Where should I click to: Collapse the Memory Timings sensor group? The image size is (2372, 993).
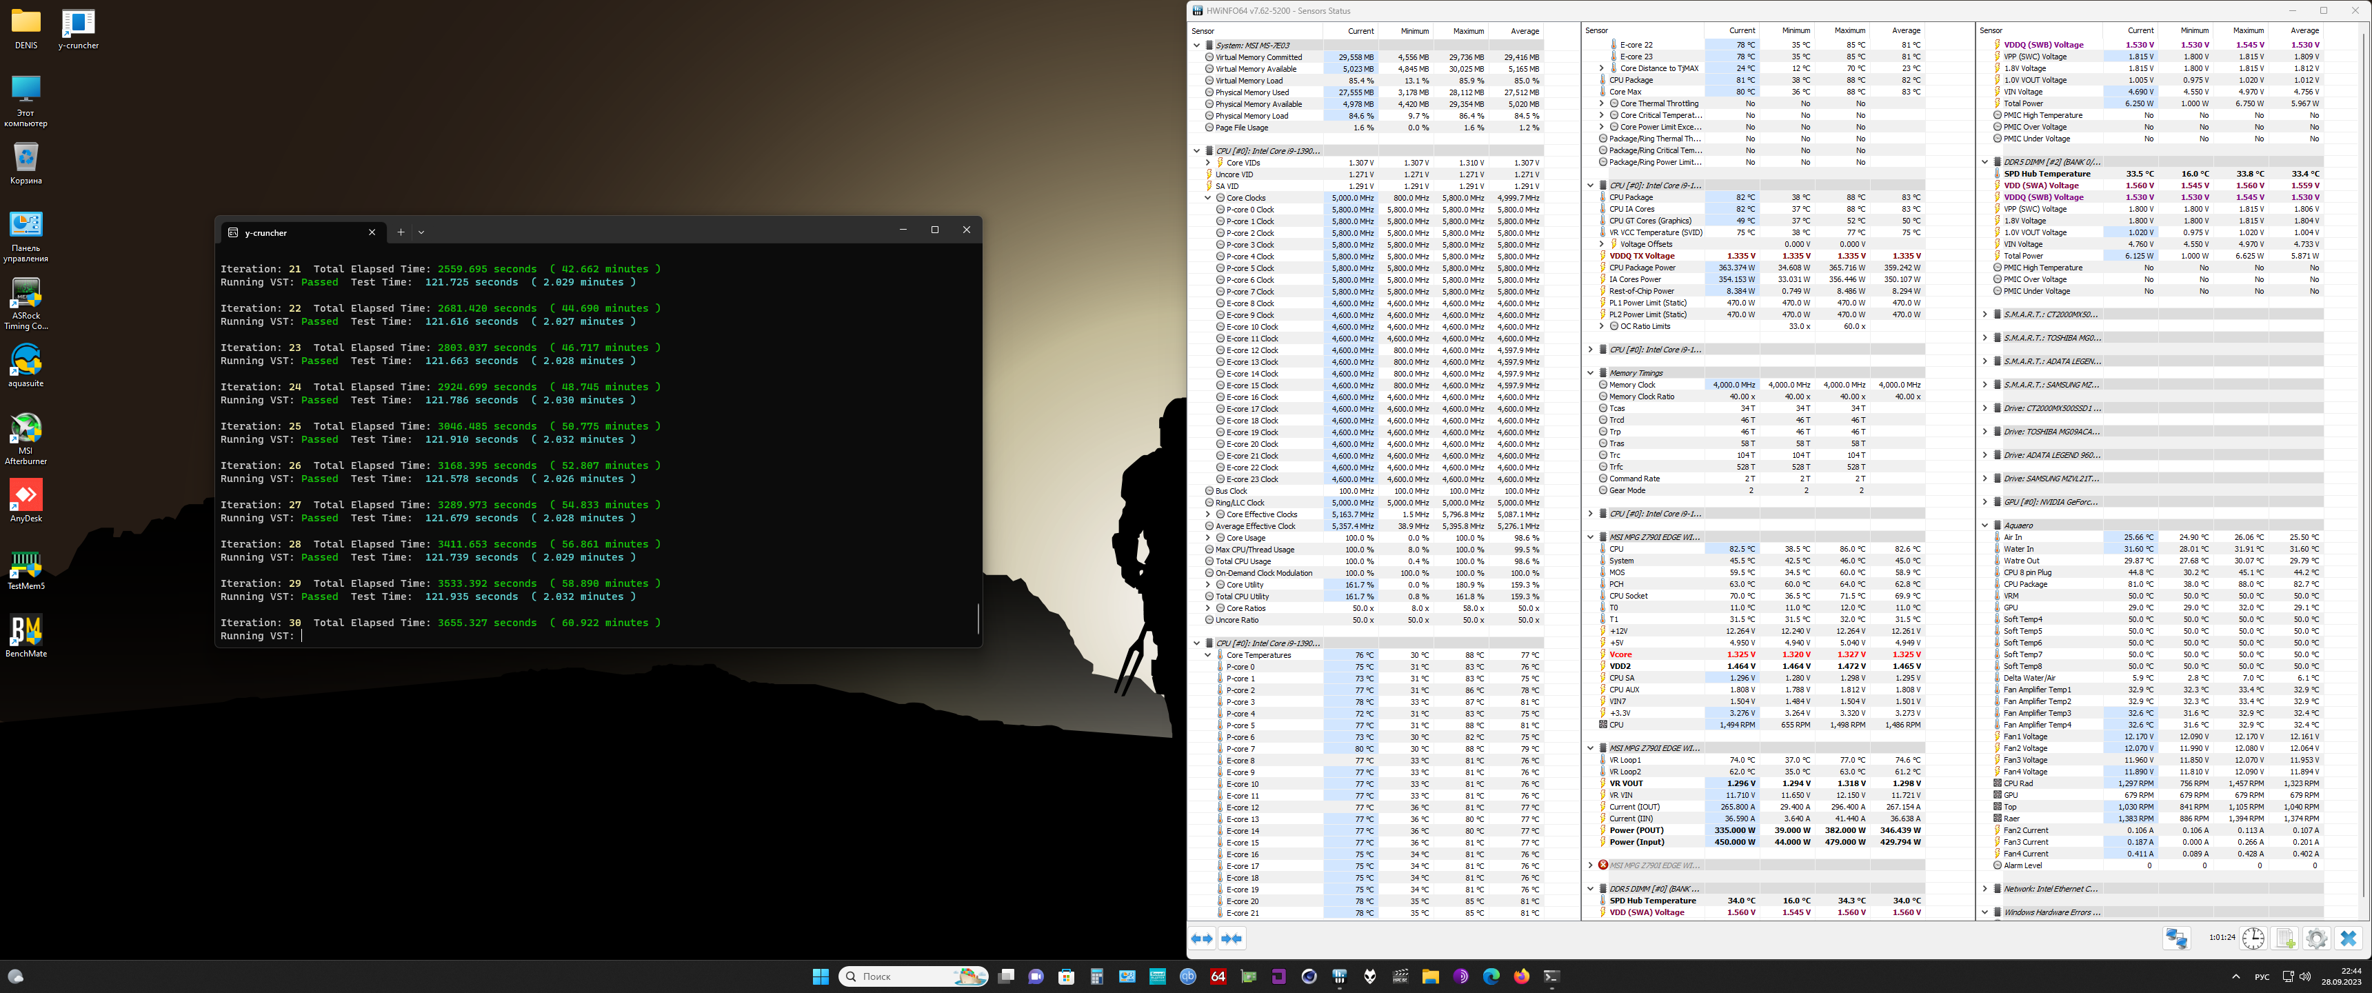click(x=1590, y=373)
